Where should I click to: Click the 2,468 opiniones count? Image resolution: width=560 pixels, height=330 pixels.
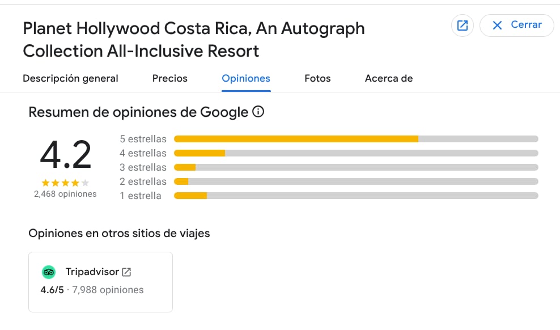click(65, 194)
